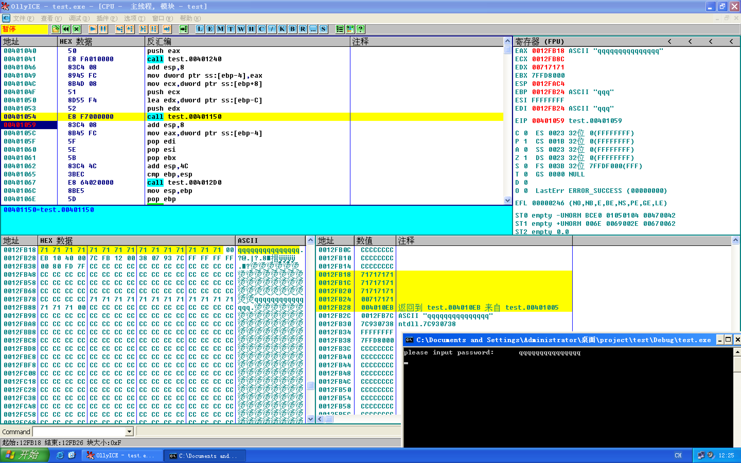Screen dimensions: 741x463
Task: Open the 调试(D) menu
Action: 79,18
